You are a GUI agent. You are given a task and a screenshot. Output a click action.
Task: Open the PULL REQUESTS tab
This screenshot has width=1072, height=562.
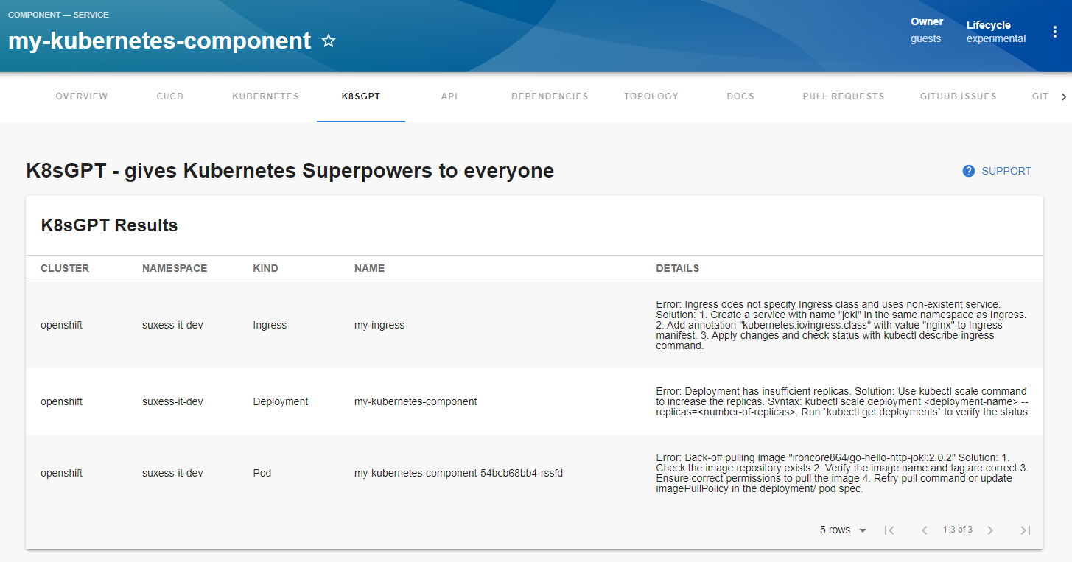(843, 96)
